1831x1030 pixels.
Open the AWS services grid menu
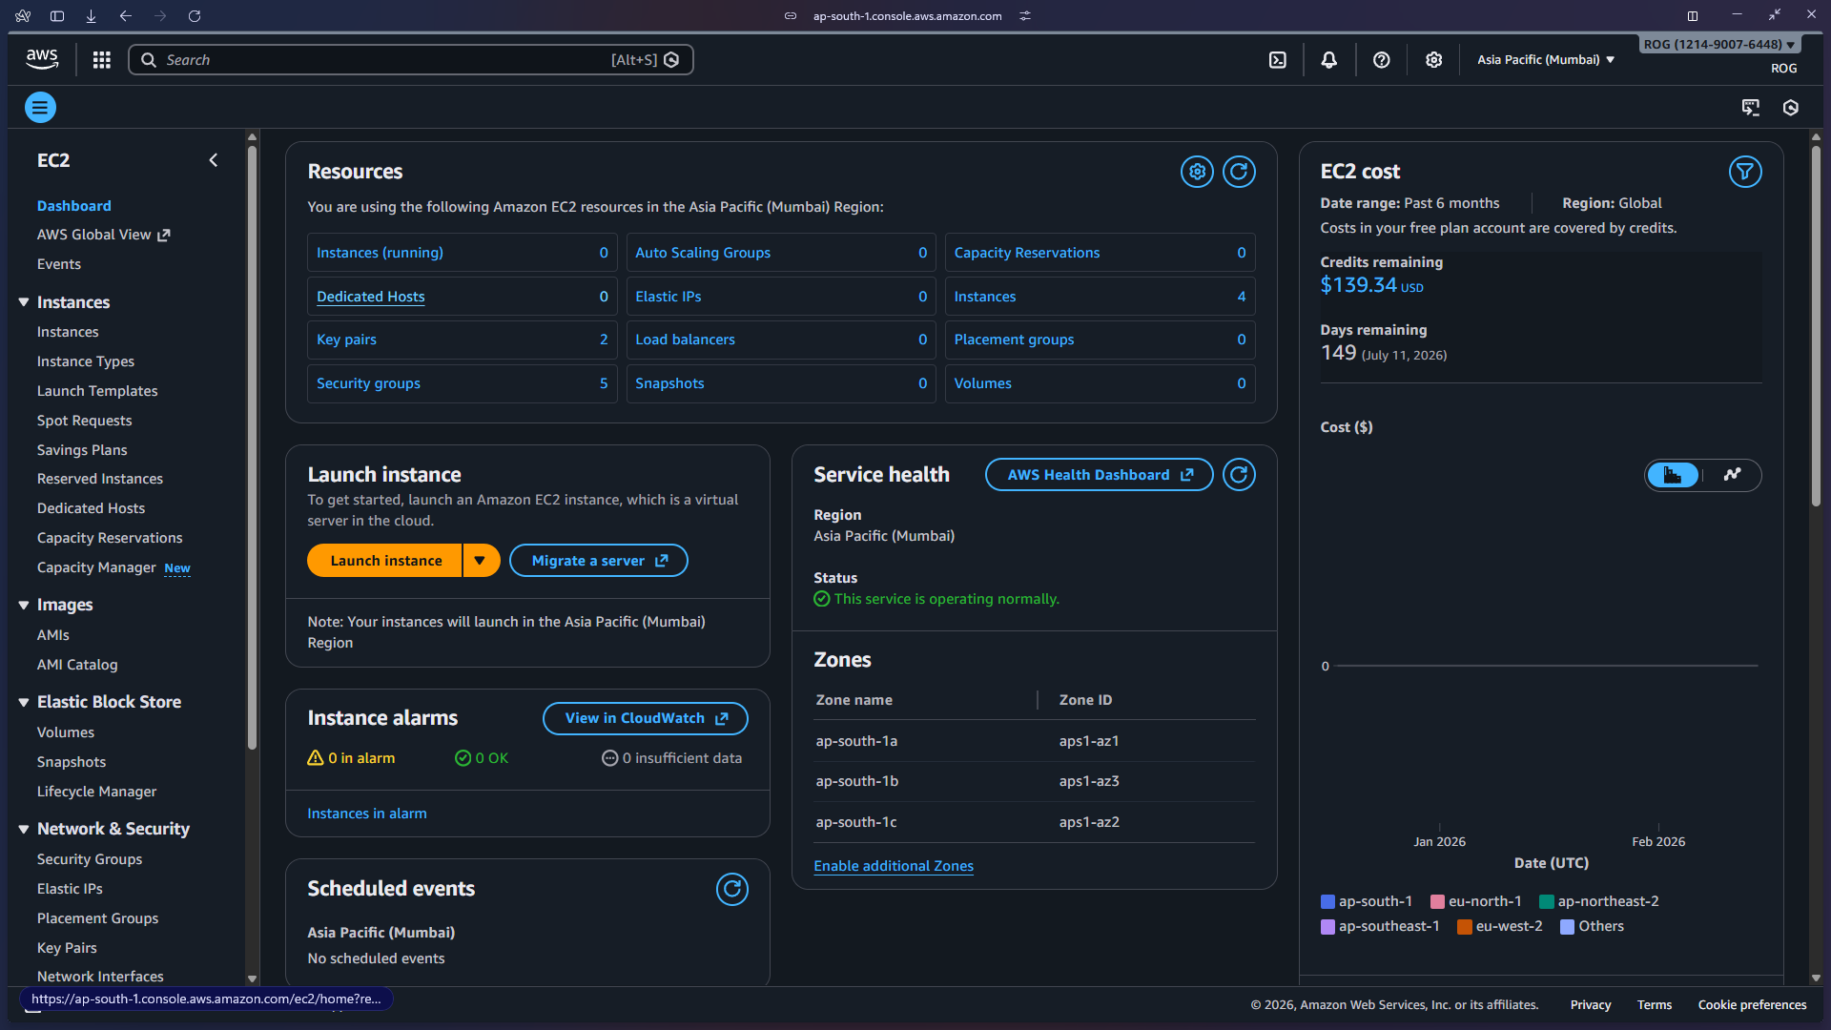(x=101, y=59)
